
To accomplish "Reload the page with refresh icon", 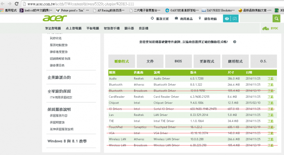I will (x=17, y=4).
